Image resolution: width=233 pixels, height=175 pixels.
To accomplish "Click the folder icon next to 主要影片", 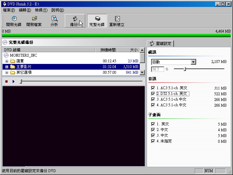I will tap(13, 67).
